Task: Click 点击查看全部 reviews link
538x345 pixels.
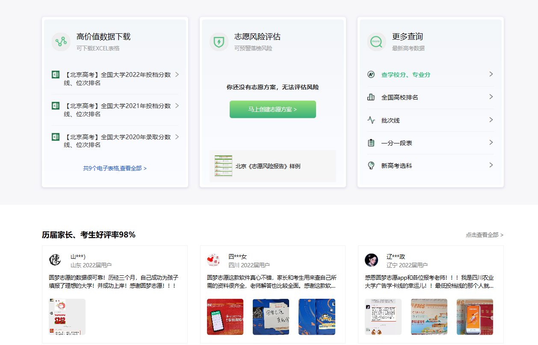Action: 484,235
